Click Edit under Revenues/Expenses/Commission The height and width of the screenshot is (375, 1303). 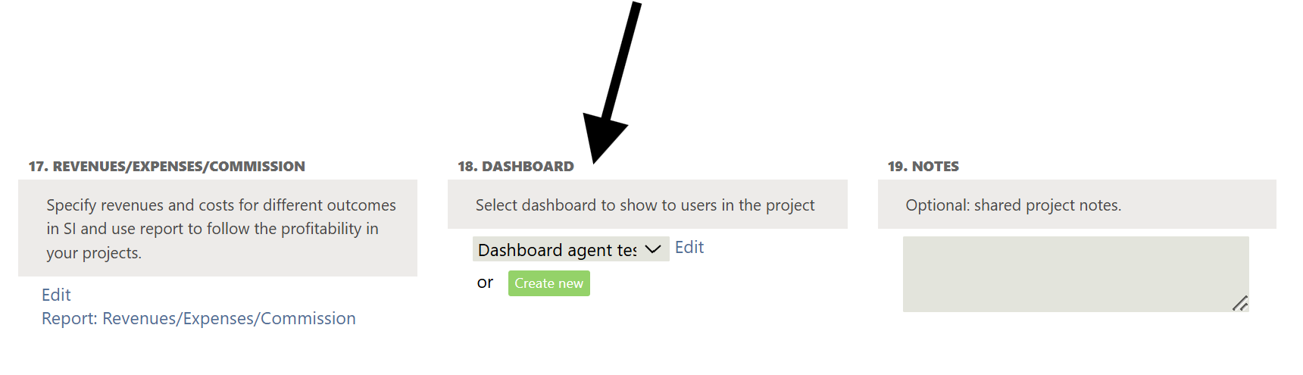click(x=56, y=295)
